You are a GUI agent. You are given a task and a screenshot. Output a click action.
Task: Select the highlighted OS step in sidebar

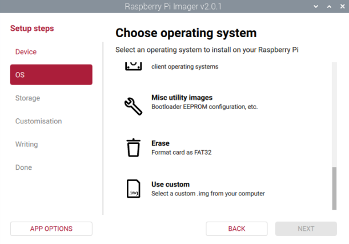[x=51, y=75]
